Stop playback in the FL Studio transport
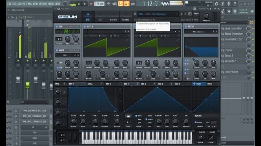This screenshot has width=261, height=146. 85,4
